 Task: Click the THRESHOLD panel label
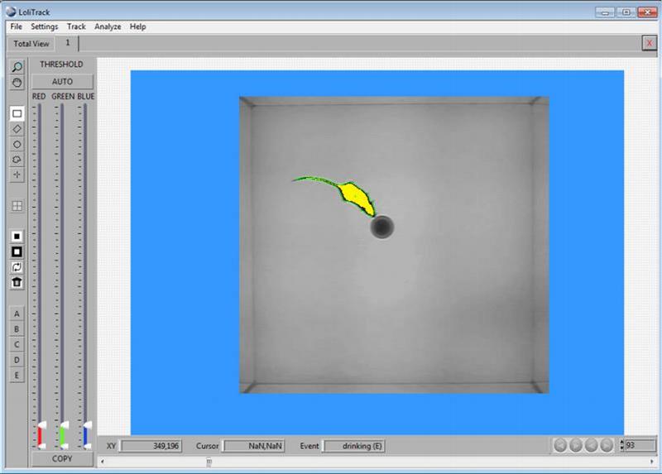click(61, 65)
